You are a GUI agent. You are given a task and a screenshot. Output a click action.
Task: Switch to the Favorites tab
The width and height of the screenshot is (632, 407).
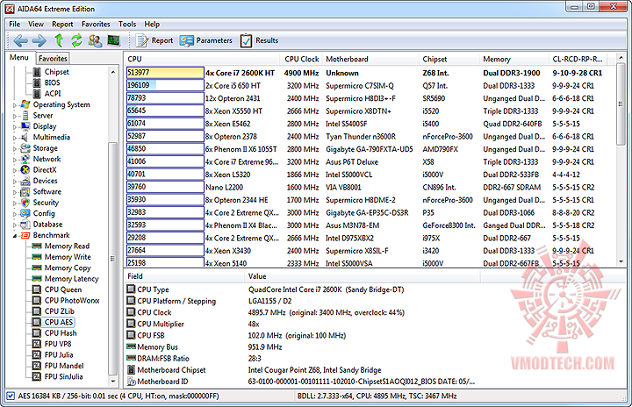53,59
